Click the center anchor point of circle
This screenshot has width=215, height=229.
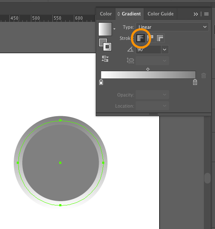point(60,163)
